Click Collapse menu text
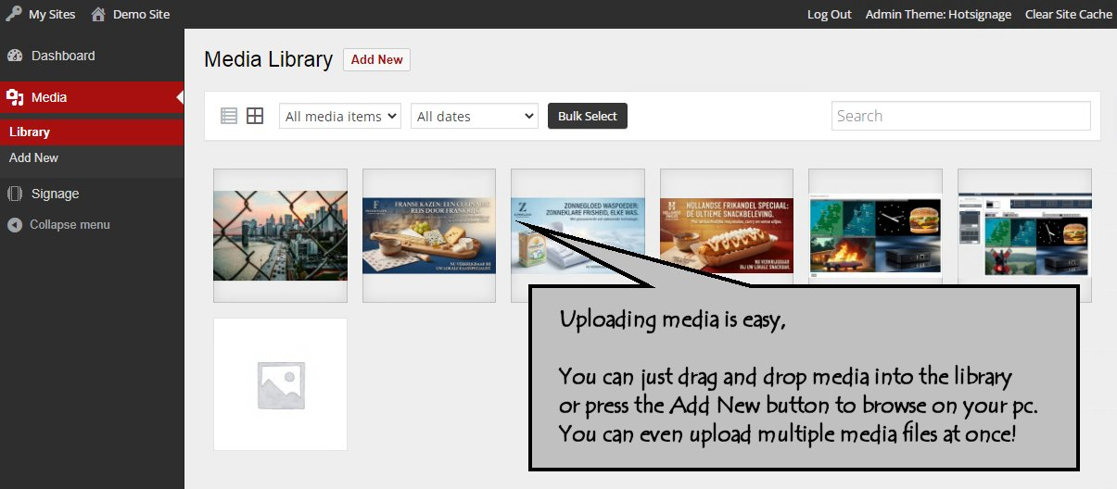1117x489 pixels. click(70, 224)
